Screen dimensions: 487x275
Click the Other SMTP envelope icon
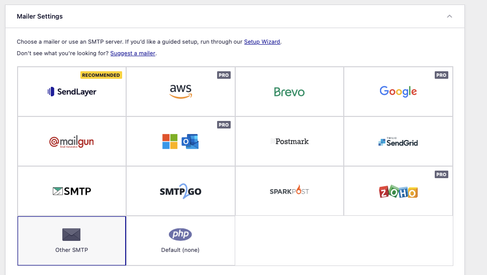(x=71, y=234)
